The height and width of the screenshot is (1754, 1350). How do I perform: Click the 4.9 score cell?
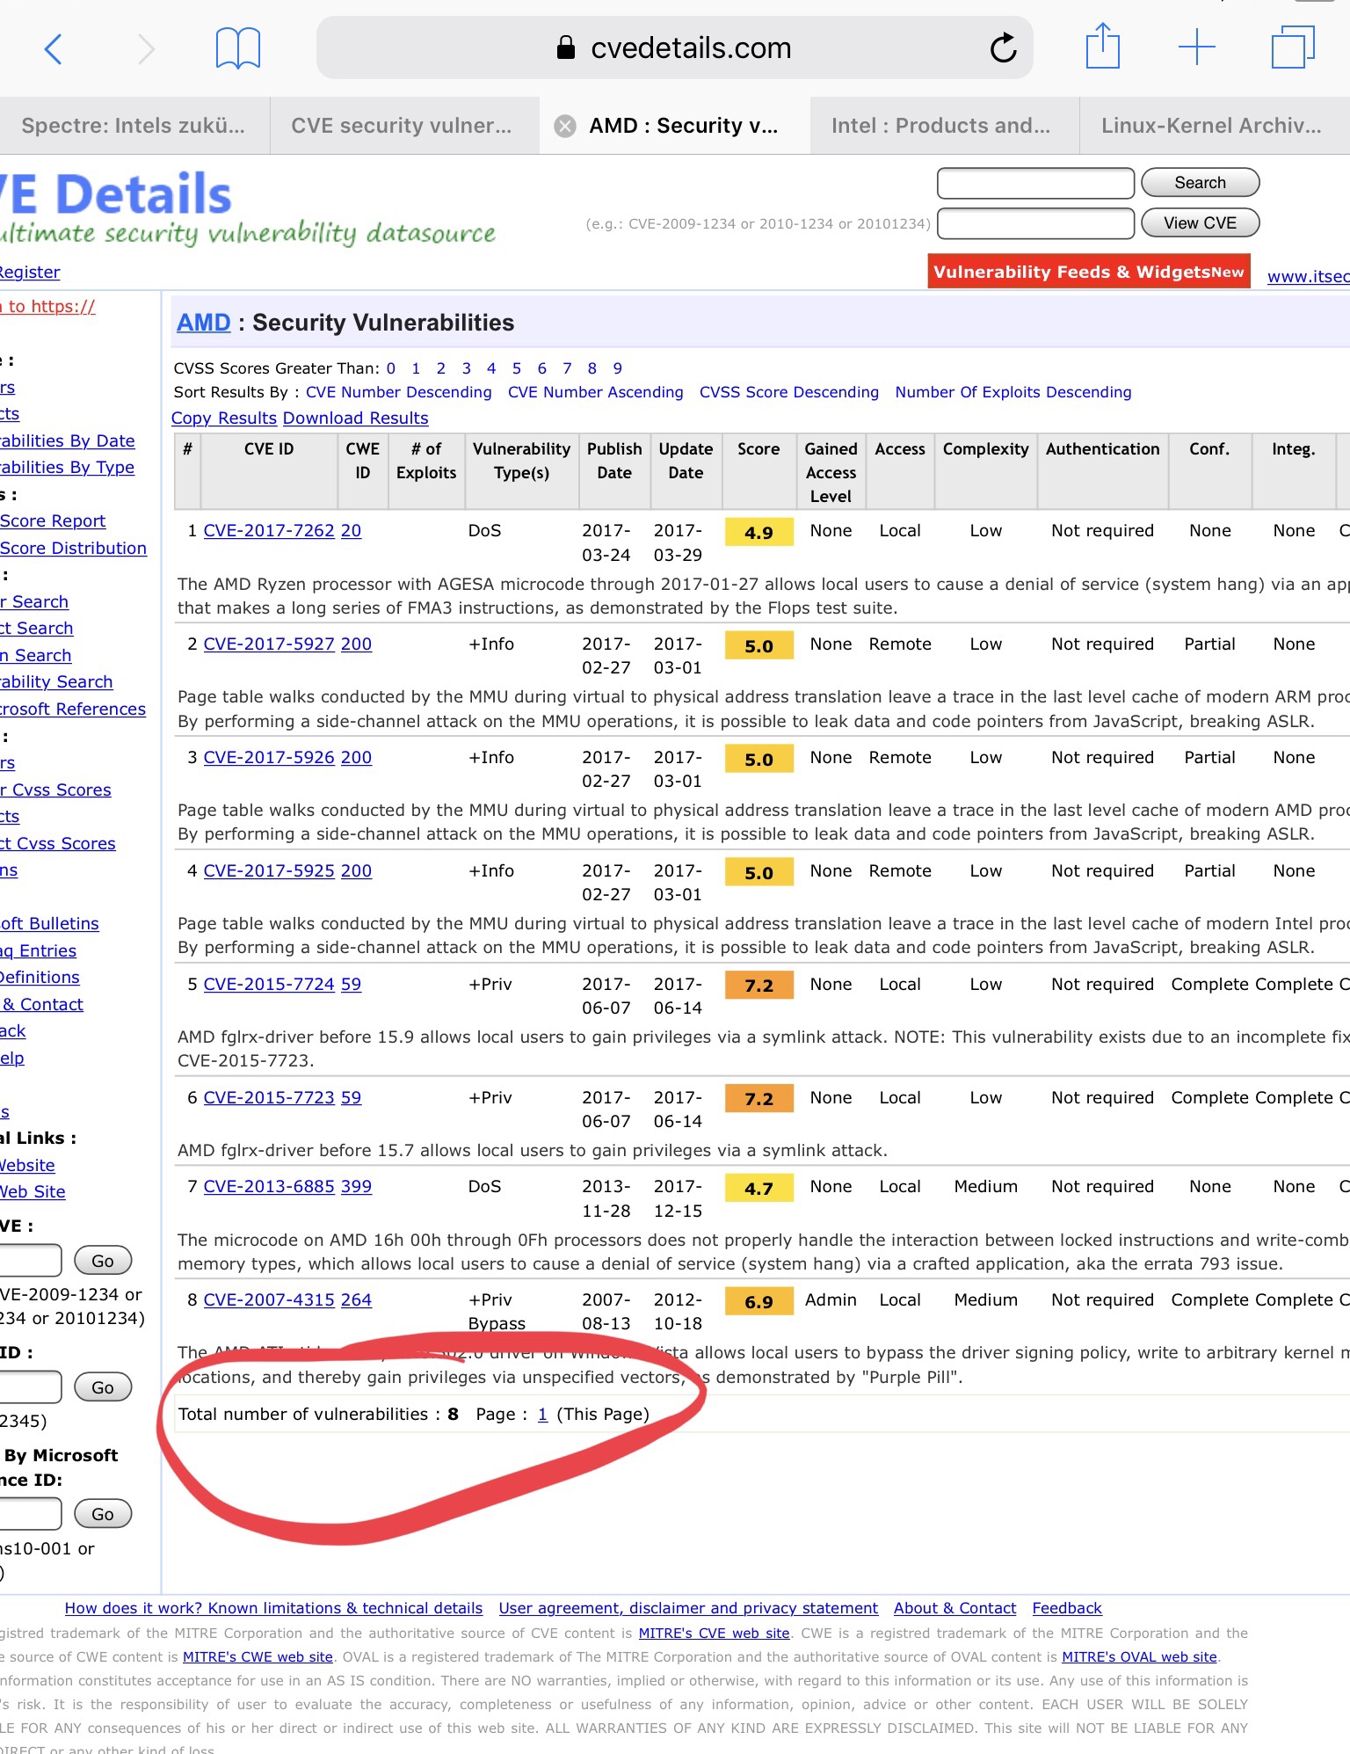(758, 533)
